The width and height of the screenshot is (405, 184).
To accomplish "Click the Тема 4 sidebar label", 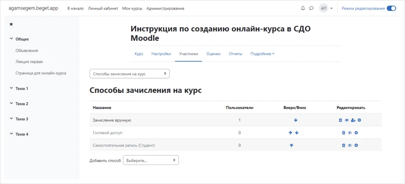I will 22,134.
